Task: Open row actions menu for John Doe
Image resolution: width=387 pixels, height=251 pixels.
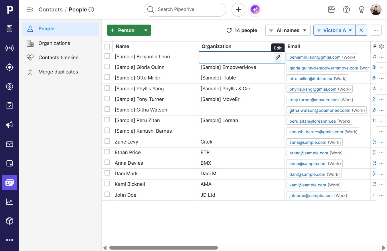Action: click(x=381, y=196)
